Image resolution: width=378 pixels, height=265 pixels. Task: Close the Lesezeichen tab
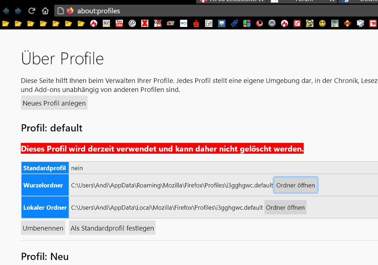261,1
